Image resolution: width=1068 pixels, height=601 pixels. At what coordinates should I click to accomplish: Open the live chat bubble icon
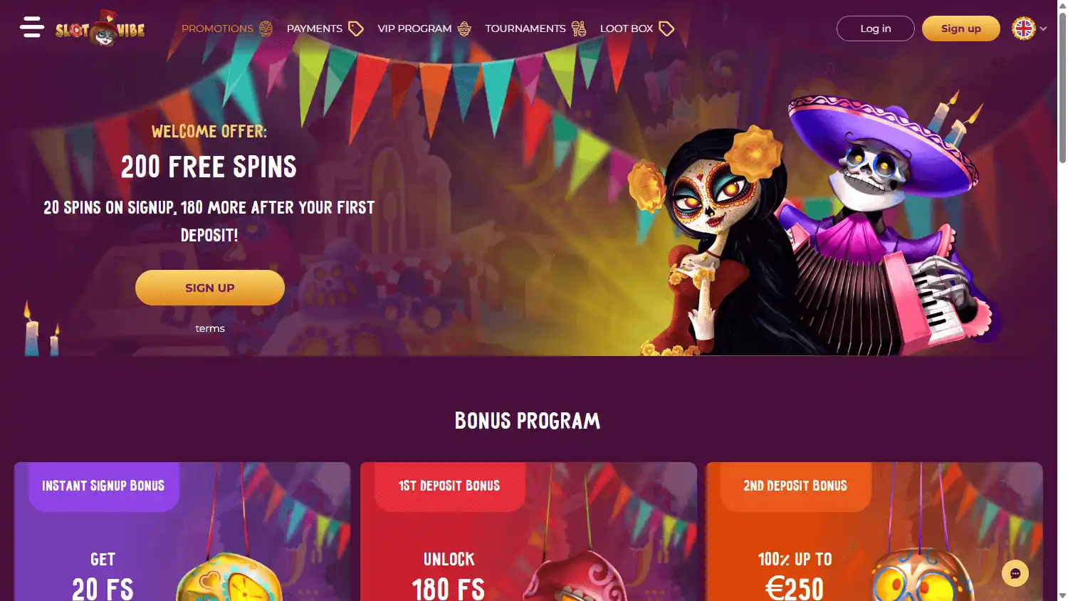pos(1015,573)
